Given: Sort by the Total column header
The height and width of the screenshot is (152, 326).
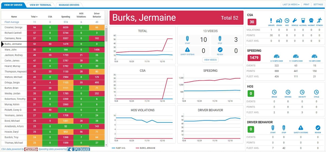Looking at the screenshot, I should click(x=34, y=17).
